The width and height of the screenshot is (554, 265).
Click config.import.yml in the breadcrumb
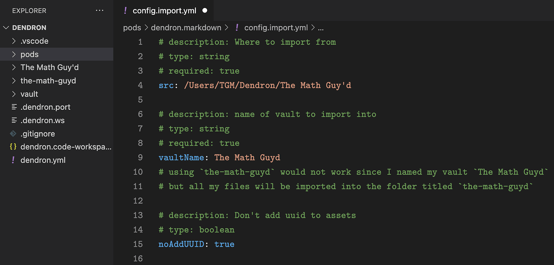pyautogui.click(x=276, y=28)
